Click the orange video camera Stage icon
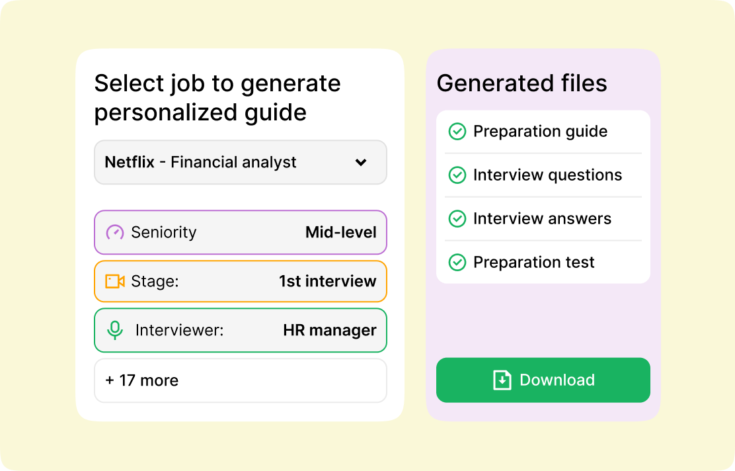Image resolution: width=735 pixels, height=471 pixels. click(x=115, y=281)
